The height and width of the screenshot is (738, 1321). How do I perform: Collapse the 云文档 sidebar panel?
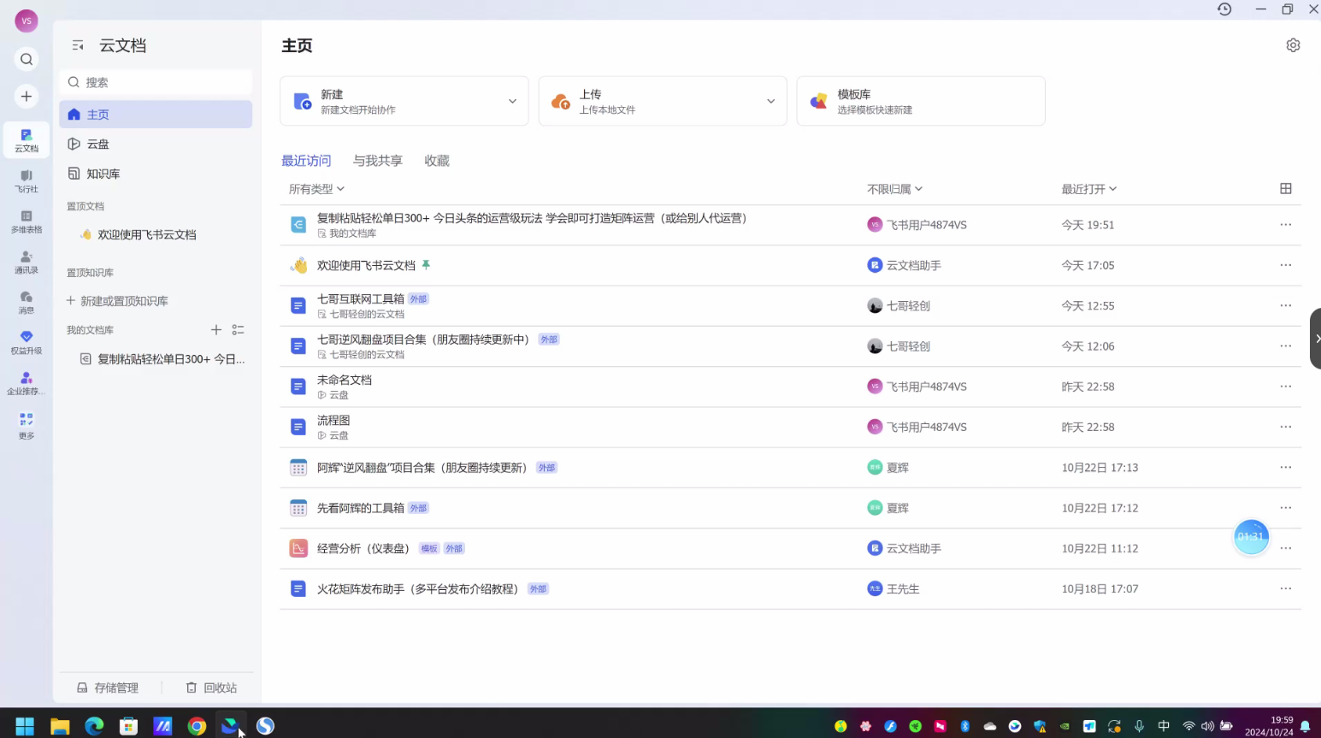pyautogui.click(x=78, y=45)
